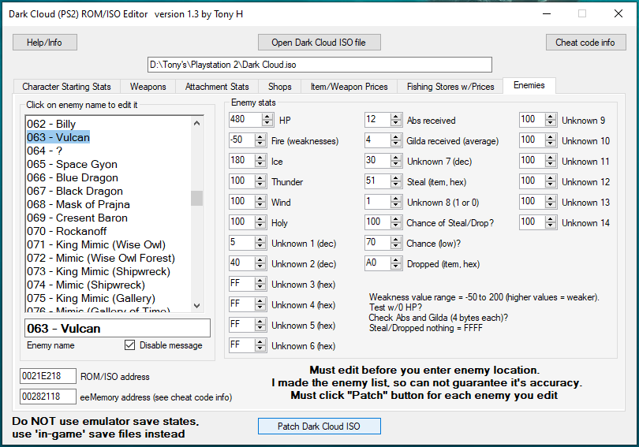Open the Shops tab
Viewport: 639px width, 447px height.
coord(279,86)
